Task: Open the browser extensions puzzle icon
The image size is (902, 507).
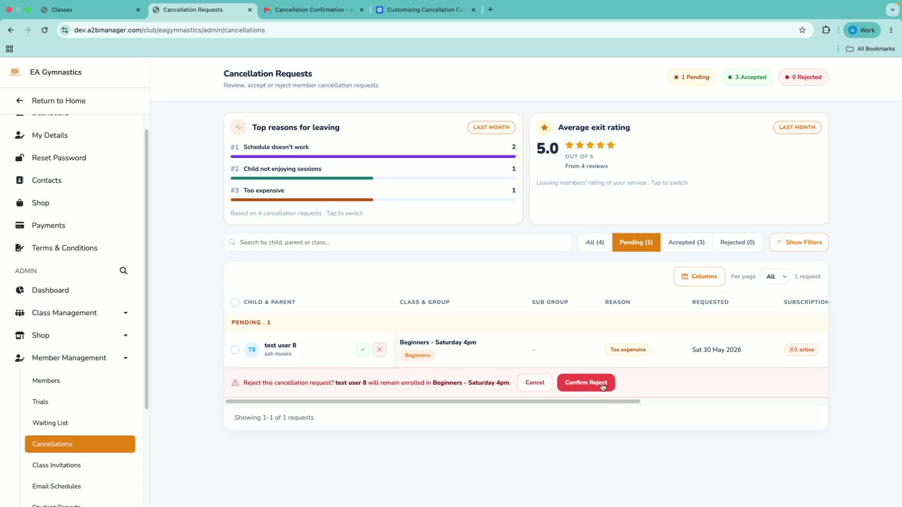Action: pos(826,30)
